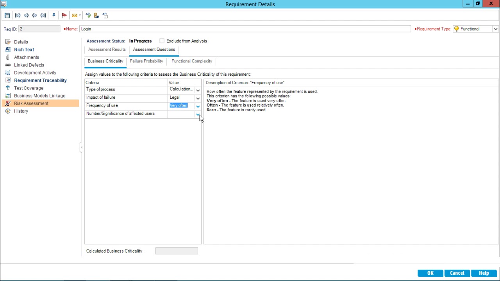500x281 pixels.
Task: Restore the Requirement Details window
Action: click(x=478, y=4)
